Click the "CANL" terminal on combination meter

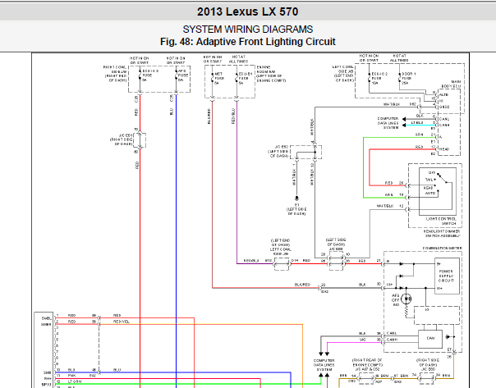(x=392, y=333)
